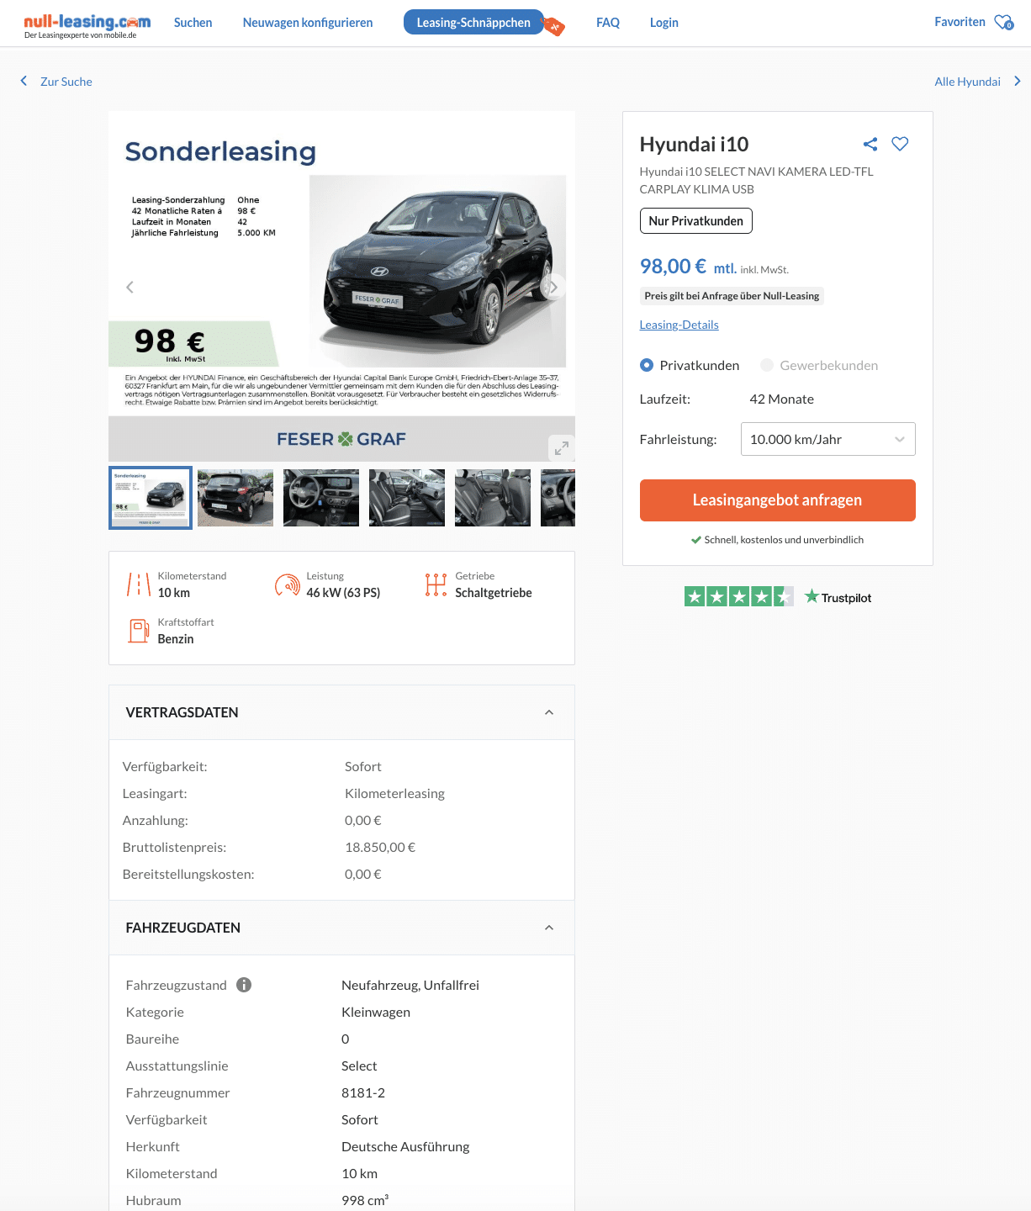Viewport: 1031px width, 1211px height.
Task: Add car to favorites via heart icon
Action: pos(900,144)
